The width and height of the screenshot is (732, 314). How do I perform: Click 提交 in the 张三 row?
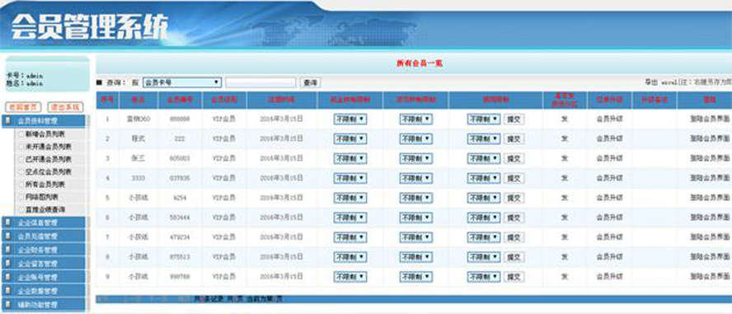514,158
